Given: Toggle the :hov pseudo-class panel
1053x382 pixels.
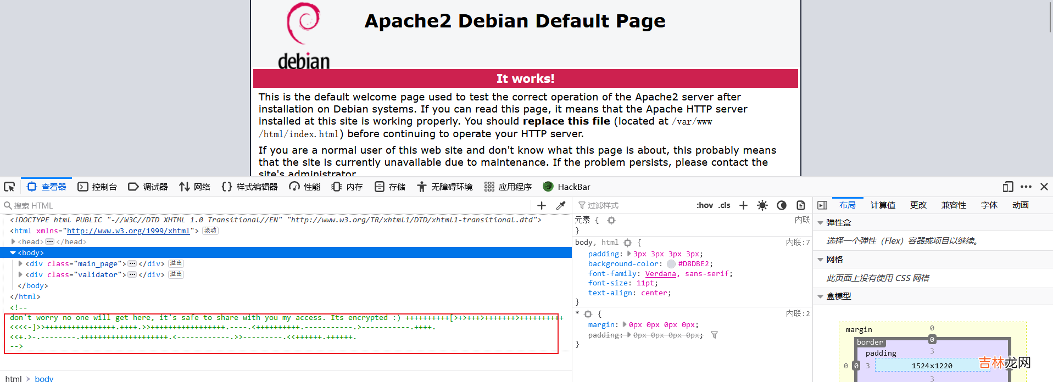Looking at the screenshot, I should tap(705, 205).
